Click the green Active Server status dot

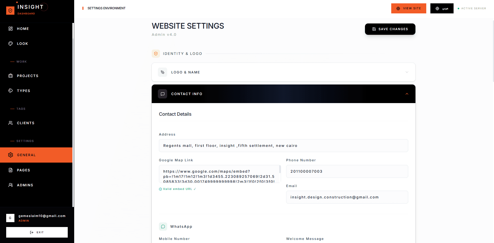click(x=458, y=9)
